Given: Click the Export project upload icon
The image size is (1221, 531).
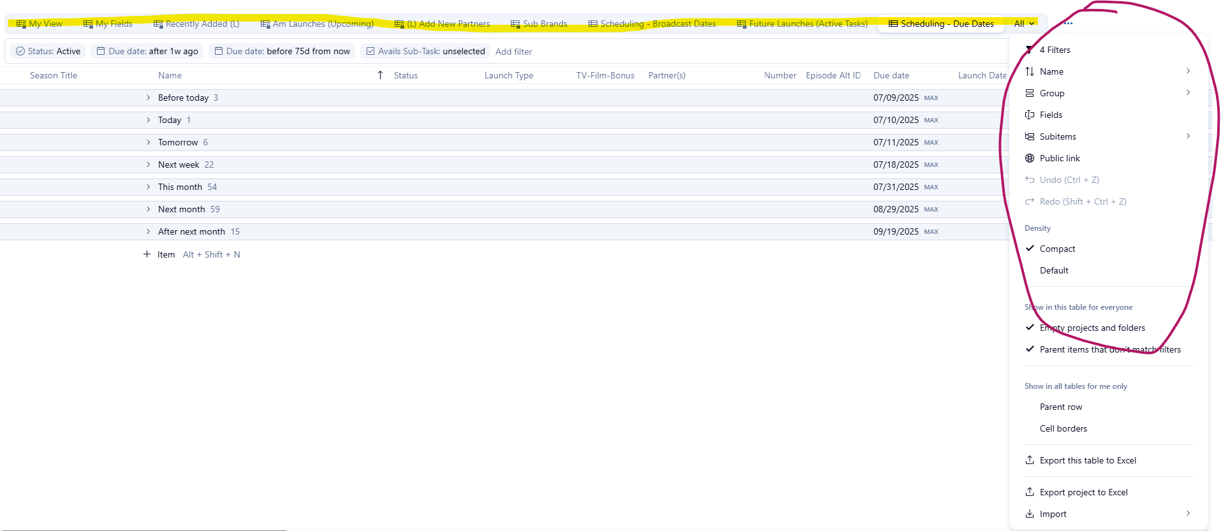Looking at the screenshot, I should [x=1030, y=492].
